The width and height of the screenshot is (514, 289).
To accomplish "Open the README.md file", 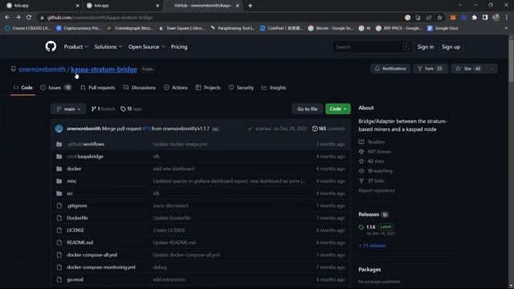I will (80, 242).
